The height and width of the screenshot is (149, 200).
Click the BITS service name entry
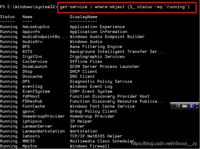[x=27, y=51]
